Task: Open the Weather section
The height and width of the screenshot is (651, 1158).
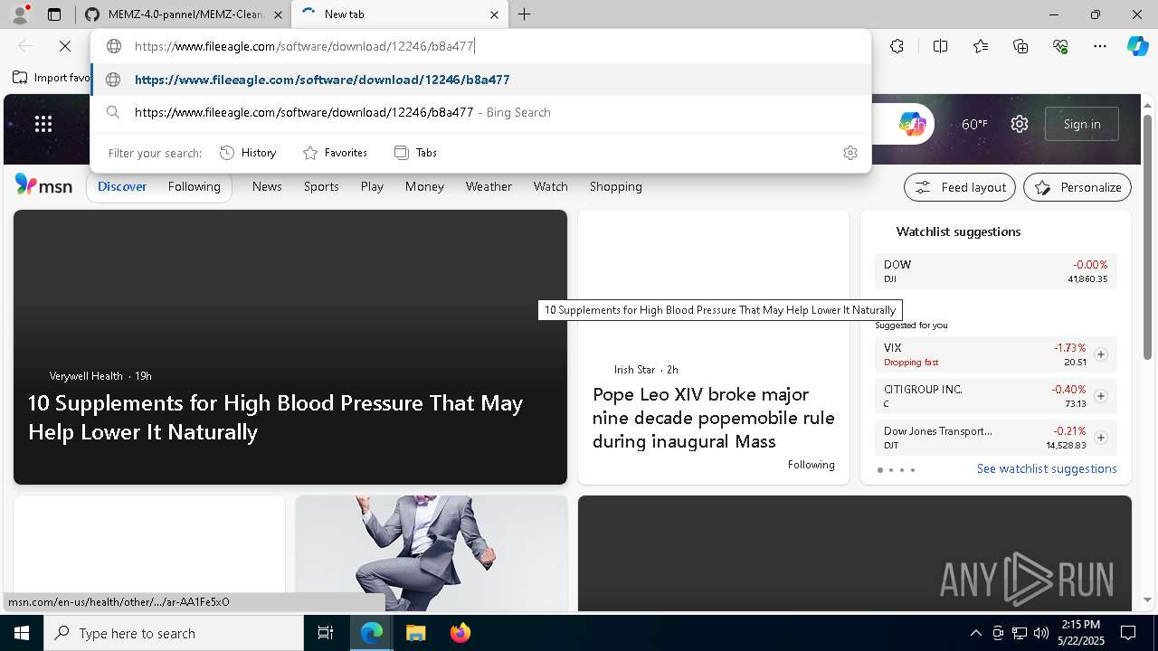Action: 489,186
